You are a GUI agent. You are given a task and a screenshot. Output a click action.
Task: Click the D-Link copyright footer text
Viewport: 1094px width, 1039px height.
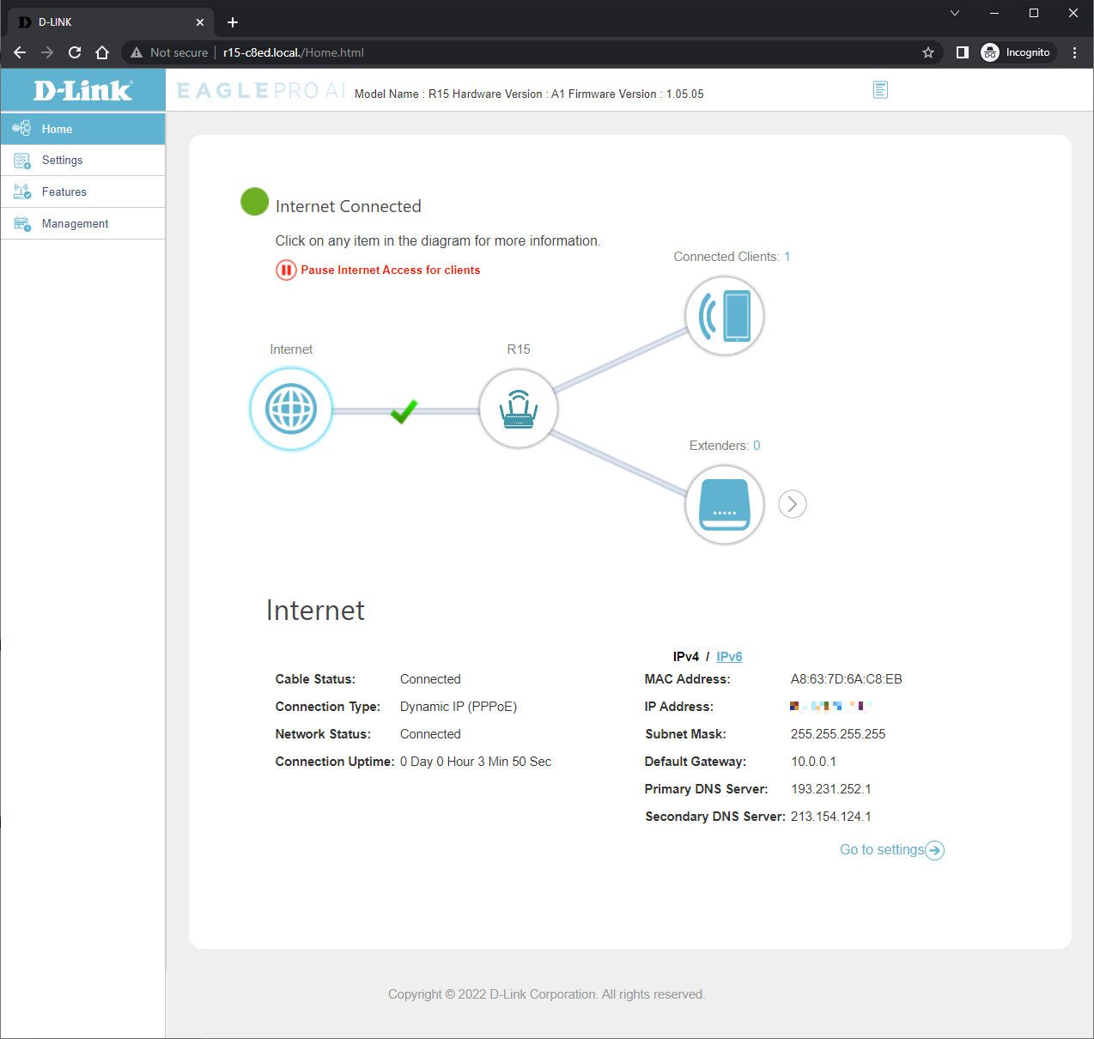[546, 994]
